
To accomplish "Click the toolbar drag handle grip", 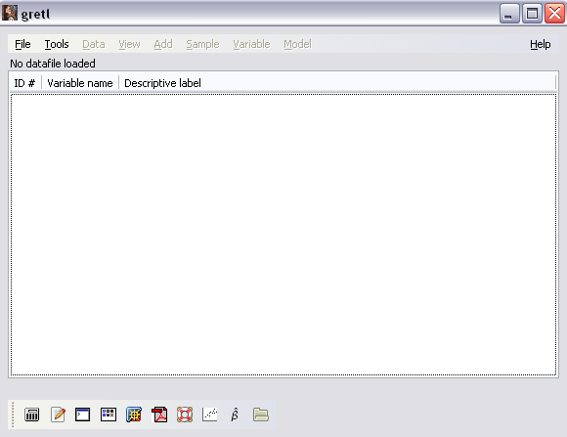I will point(13,415).
